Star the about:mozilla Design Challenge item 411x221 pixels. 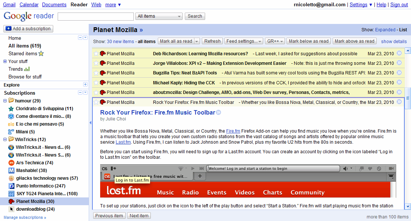(96, 92)
